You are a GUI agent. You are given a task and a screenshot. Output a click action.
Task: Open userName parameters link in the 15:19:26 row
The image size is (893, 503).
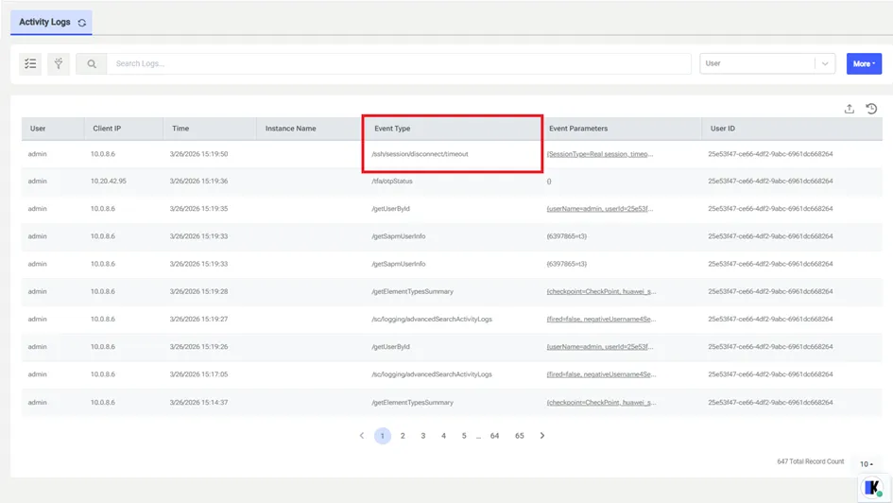(600, 347)
